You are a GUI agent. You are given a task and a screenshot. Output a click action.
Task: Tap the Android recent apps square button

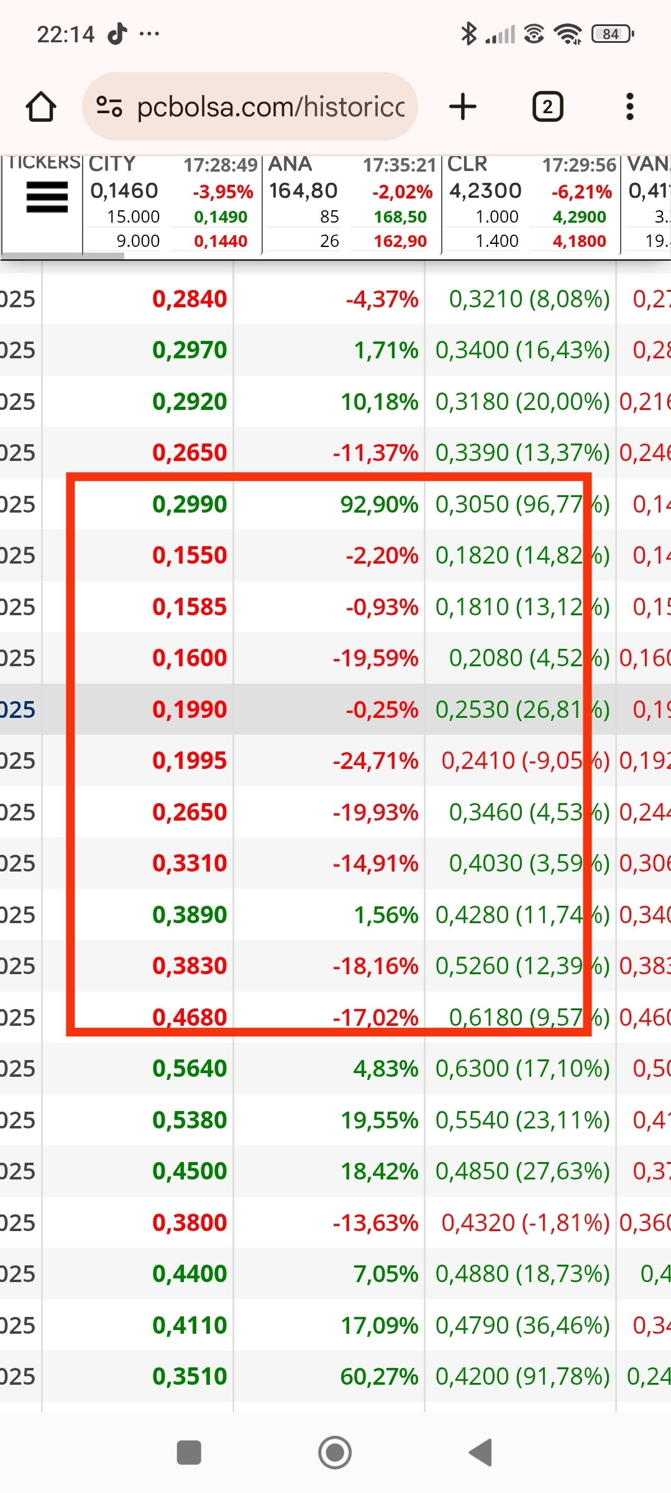(x=189, y=1453)
